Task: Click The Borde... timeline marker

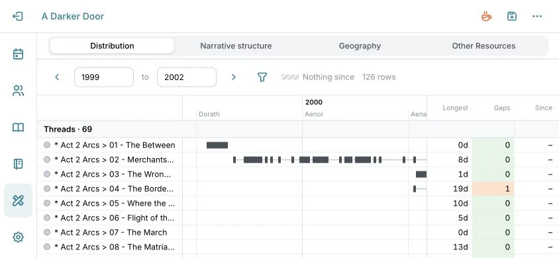Action: [414, 189]
